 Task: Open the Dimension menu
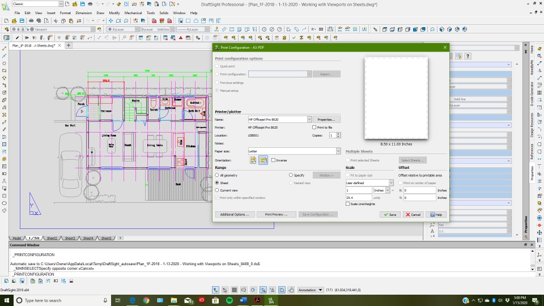click(x=83, y=12)
